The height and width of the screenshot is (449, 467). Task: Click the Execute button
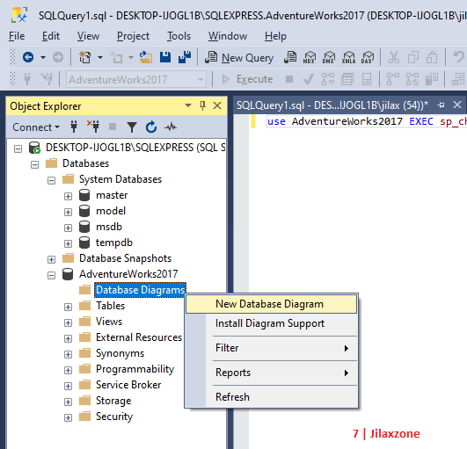tap(247, 79)
